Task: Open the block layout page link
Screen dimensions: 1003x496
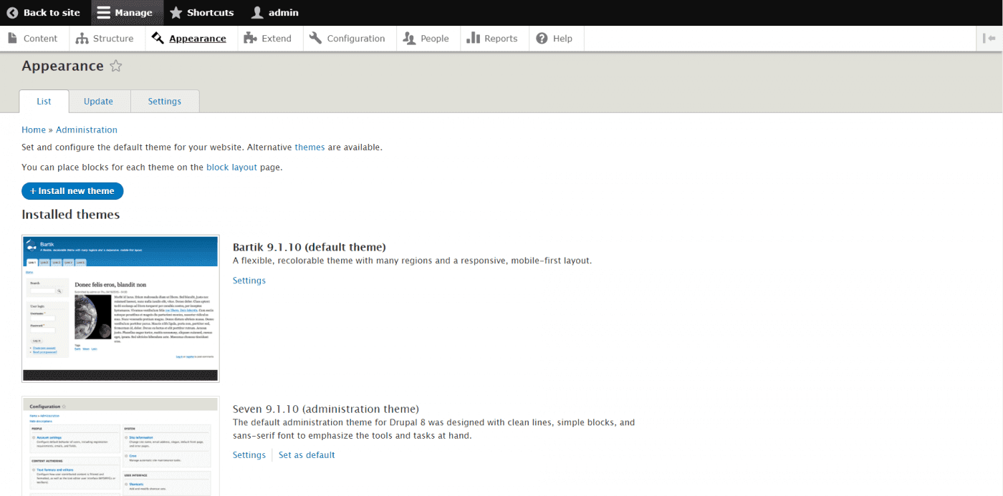Action: point(231,167)
